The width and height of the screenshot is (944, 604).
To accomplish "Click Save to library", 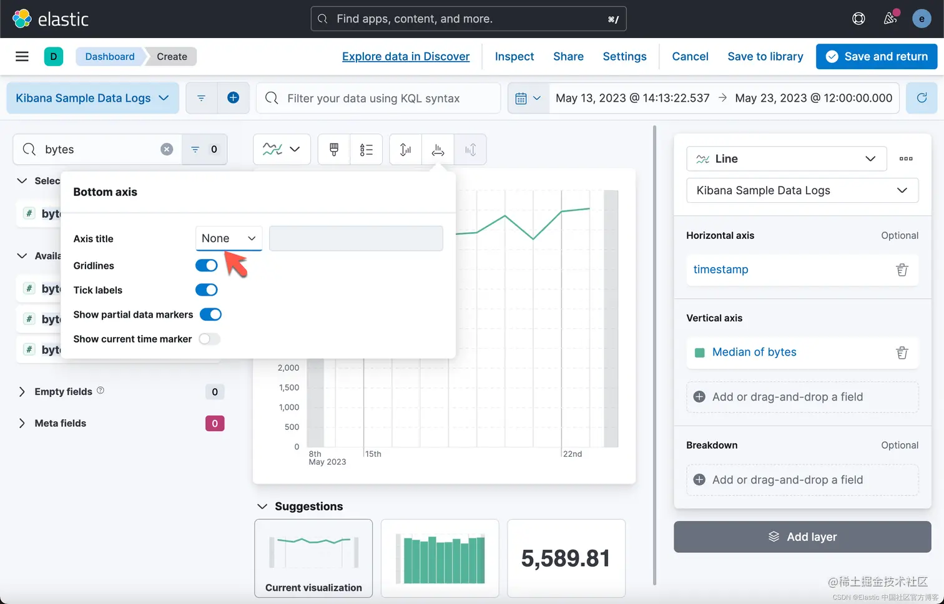I will 765,56.
